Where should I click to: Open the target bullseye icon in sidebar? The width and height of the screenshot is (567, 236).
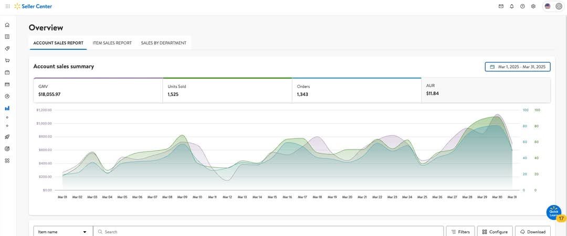point(7,148)
